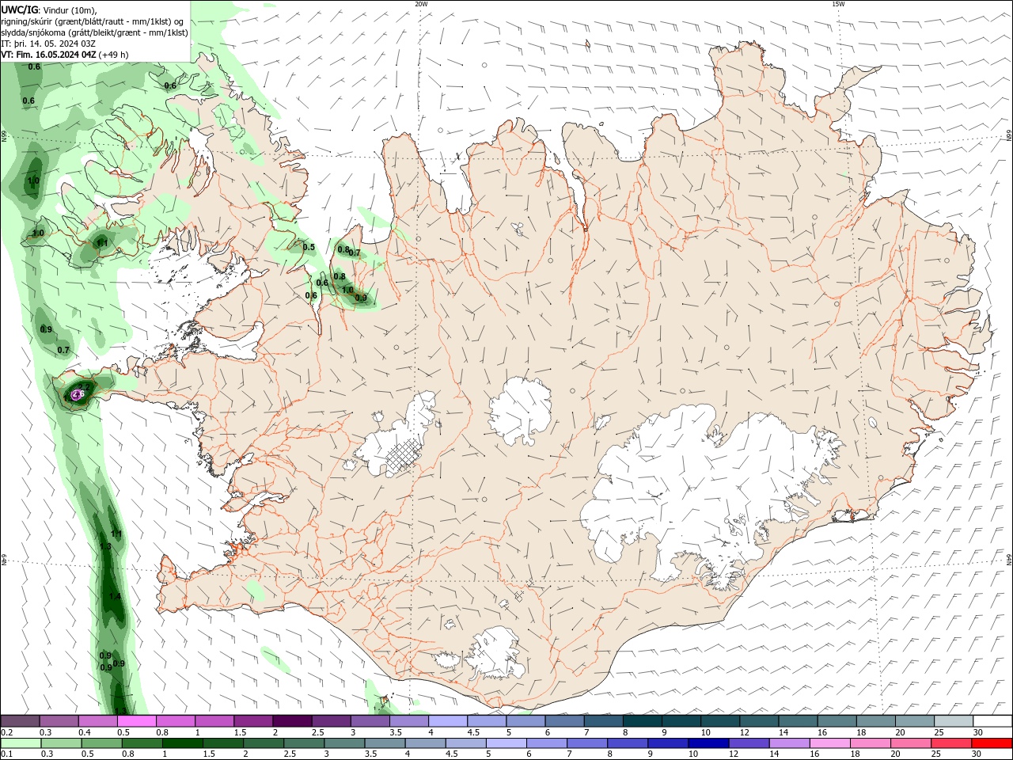
Task: Click the 'IT: þri. 14. 05. 2024 03Z' line
Action: [50, 44]
